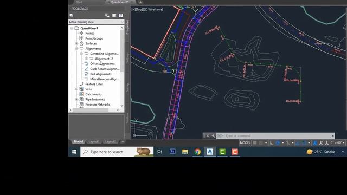Open Chrome from the taskbar
This screenshot has height=195, width=347.
pos(197,152)
